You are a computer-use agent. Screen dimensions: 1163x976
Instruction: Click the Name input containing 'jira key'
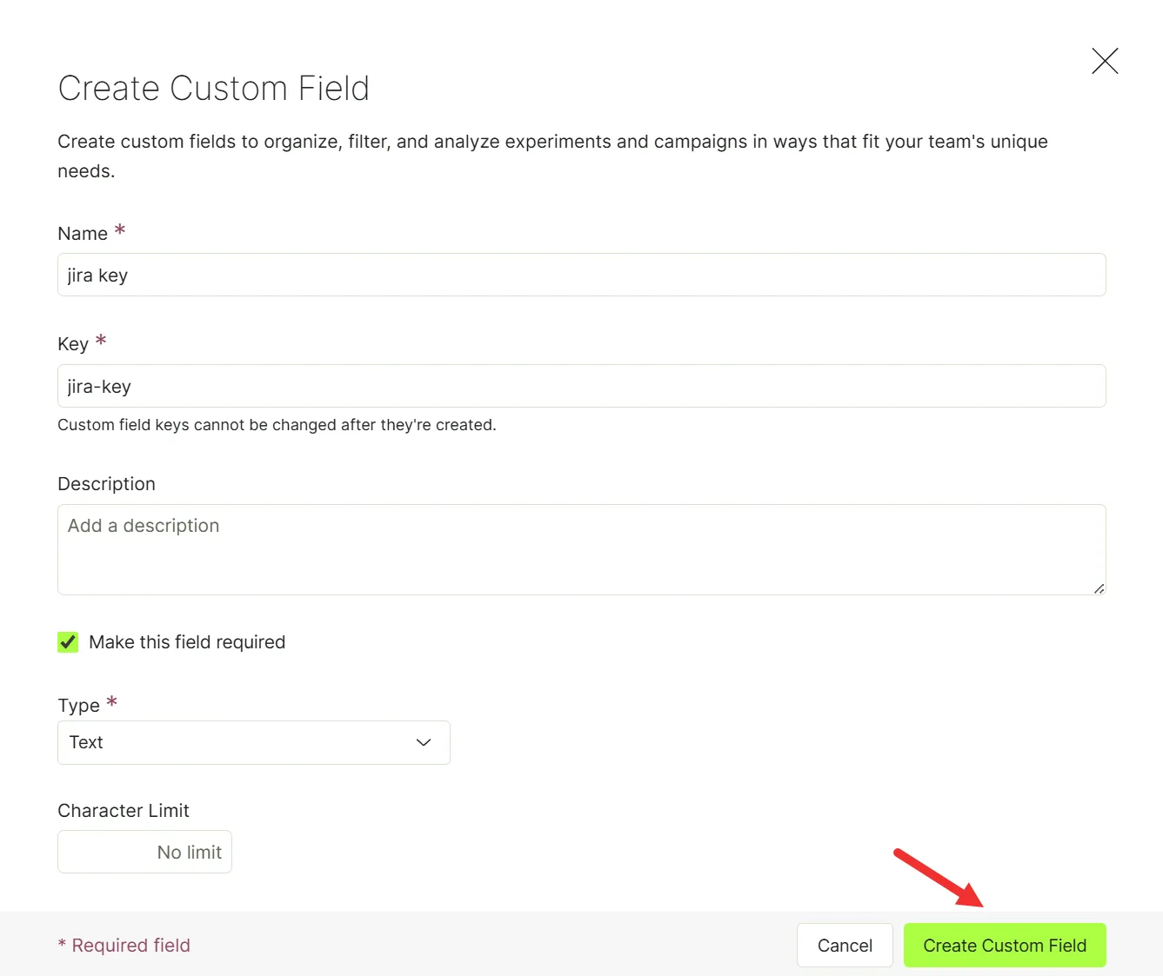[581, 275]
